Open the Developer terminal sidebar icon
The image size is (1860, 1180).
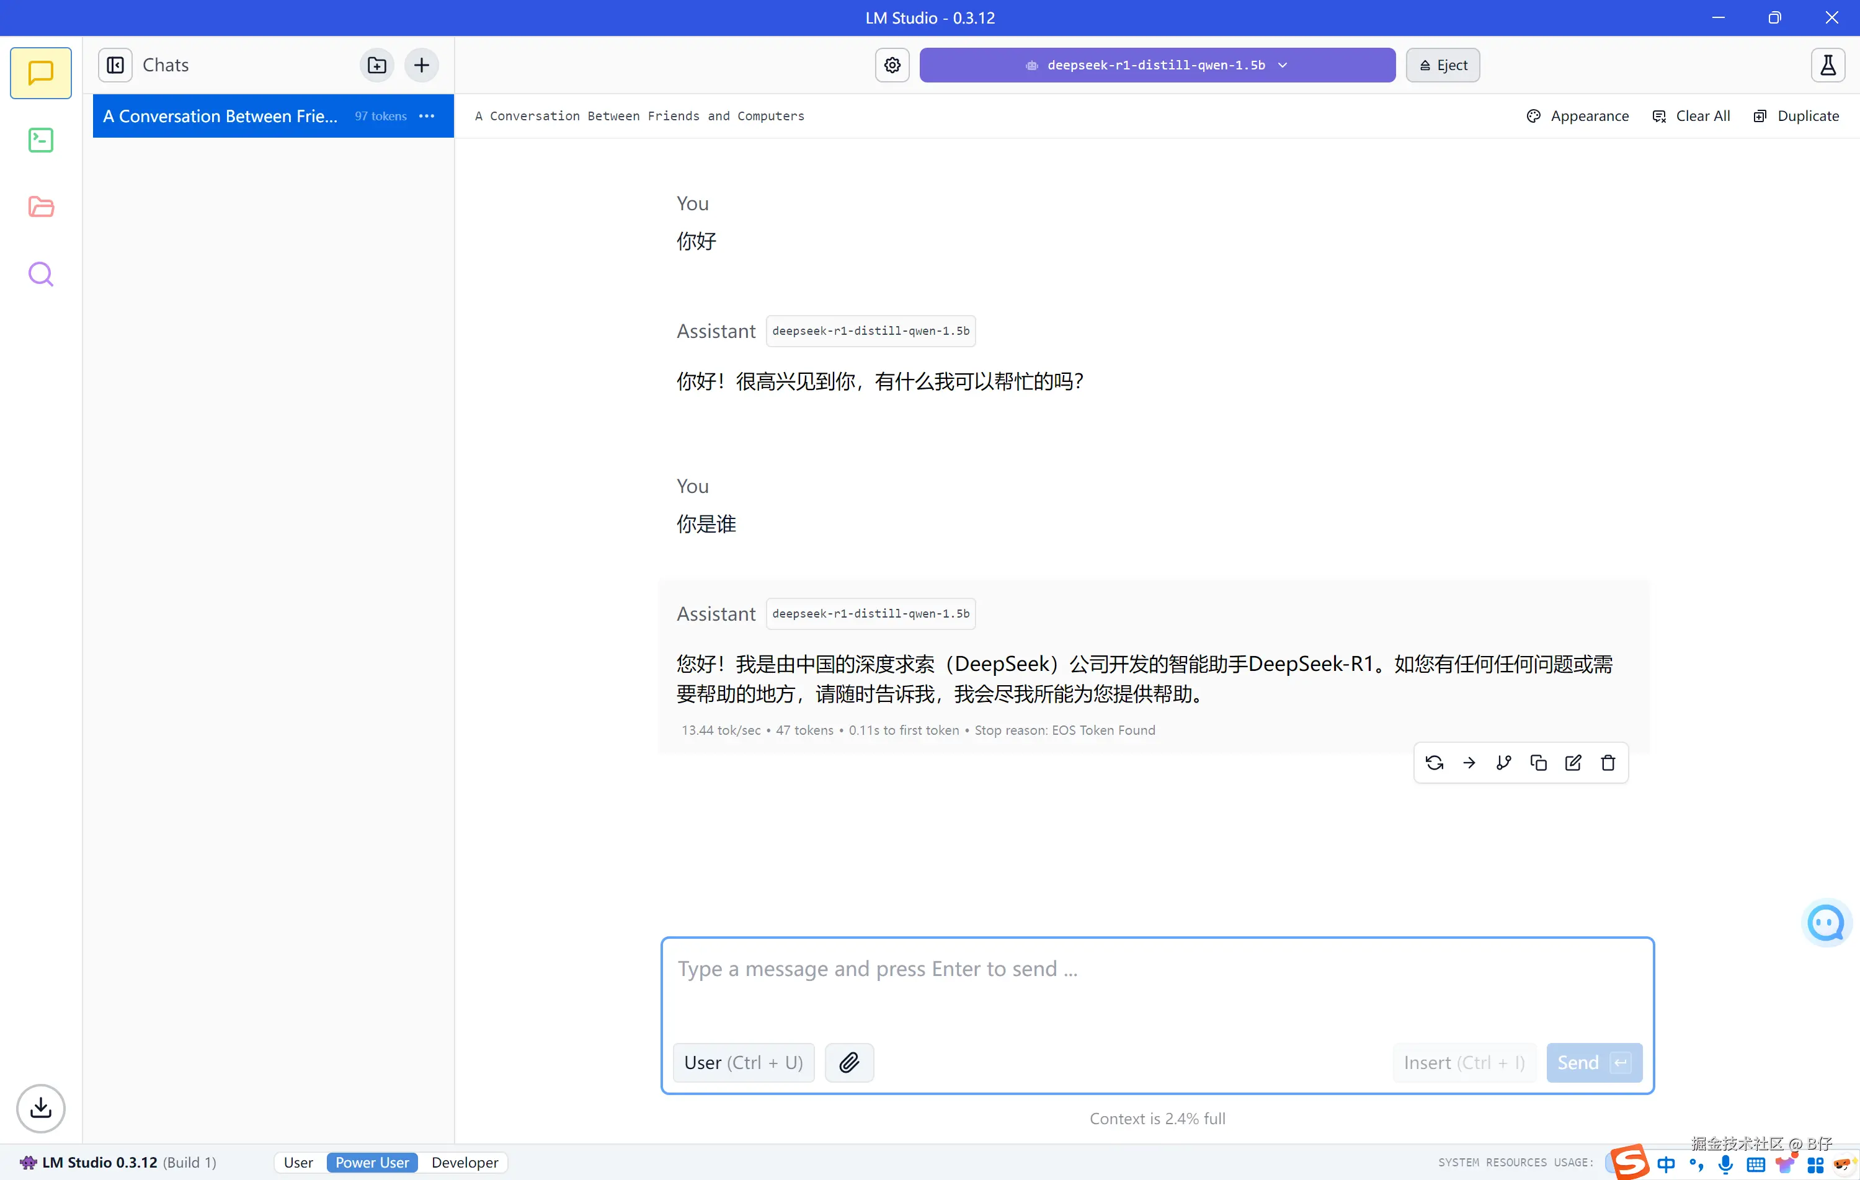click(40, 140)
